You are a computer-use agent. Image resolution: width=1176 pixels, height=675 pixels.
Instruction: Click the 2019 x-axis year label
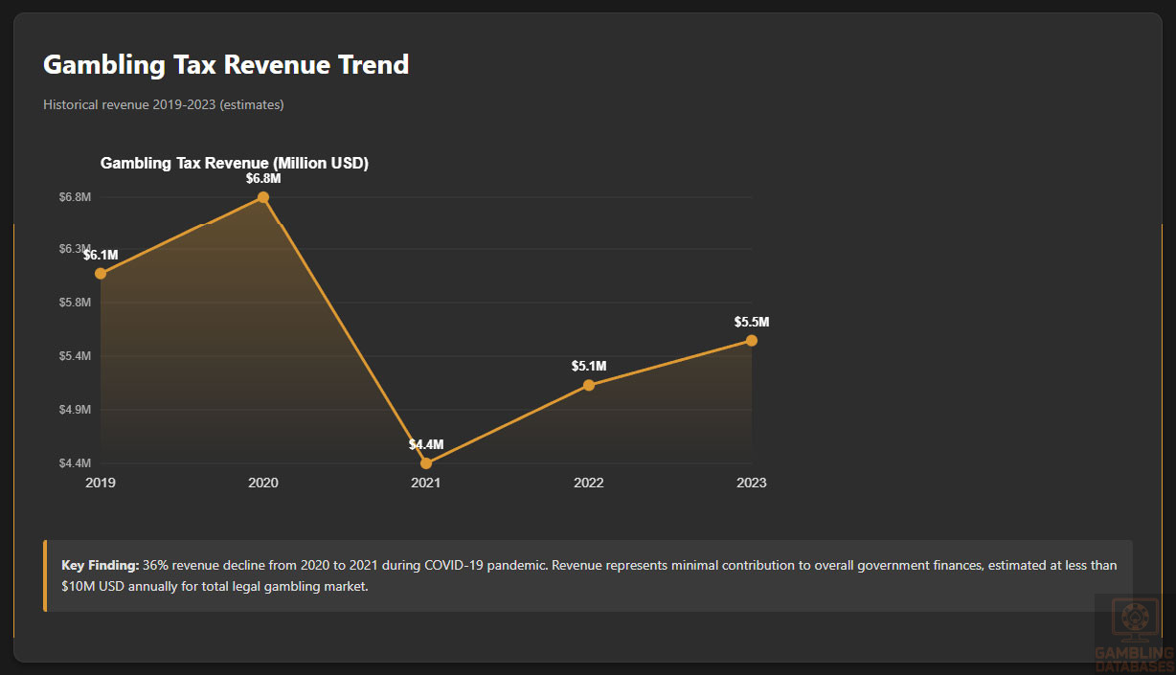coord(101,484)
